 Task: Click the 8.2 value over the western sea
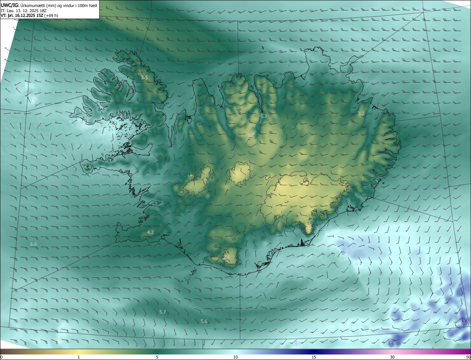point(28,150)
